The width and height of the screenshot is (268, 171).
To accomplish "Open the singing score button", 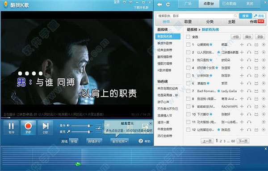I will click(94, 141).
